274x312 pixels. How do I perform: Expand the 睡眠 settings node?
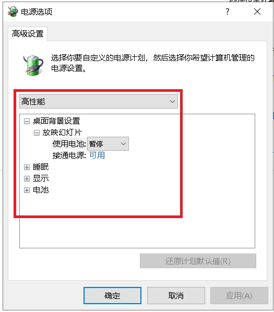27,167
